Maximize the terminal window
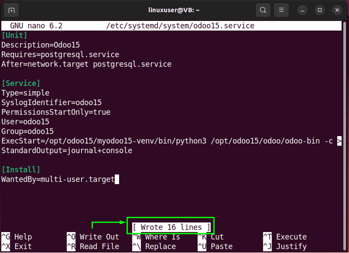The image size is (349, 253). [x=320, y=10]
